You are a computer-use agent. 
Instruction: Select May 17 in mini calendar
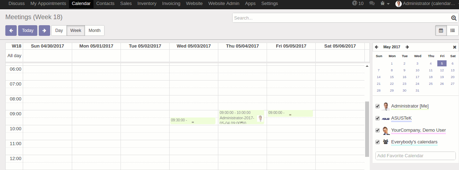[417, 77]
